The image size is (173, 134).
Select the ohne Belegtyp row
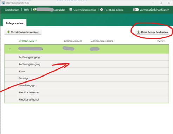(x=86, y=85)
